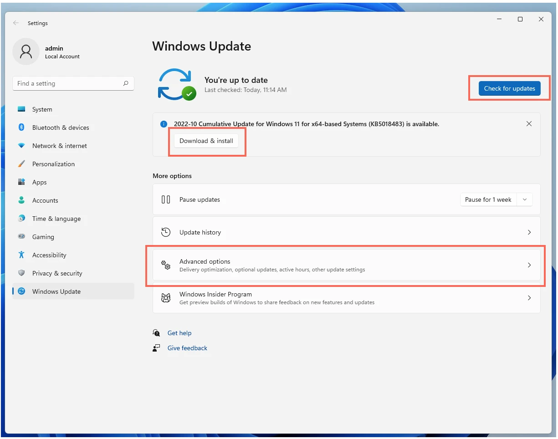Click the Gaming controller icon
The image size is (558, 439).
tap(21, 237)
